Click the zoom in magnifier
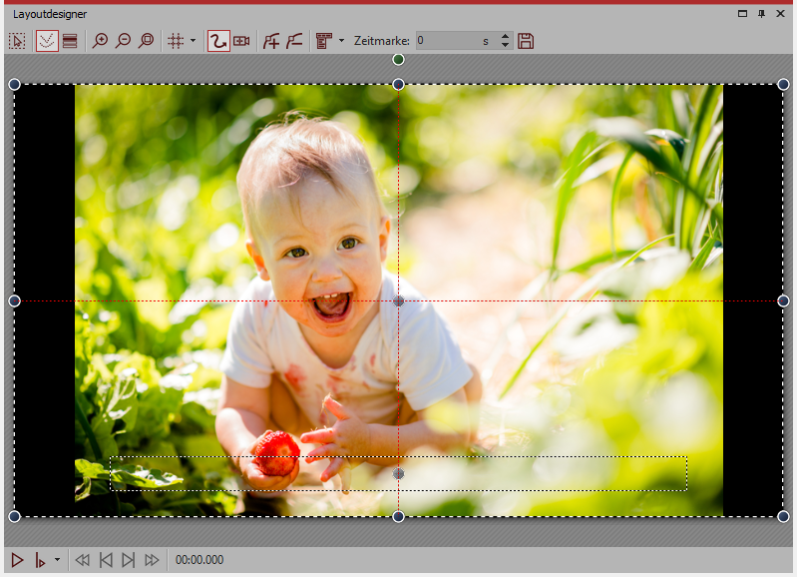Screen dimensions: 797x577 point(100,41)
